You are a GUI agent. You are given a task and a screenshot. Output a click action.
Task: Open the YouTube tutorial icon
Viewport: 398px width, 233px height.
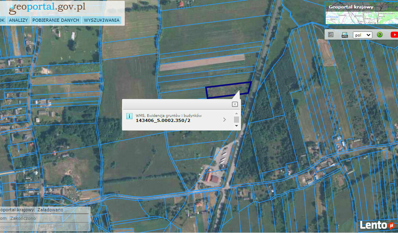(394, 35)
